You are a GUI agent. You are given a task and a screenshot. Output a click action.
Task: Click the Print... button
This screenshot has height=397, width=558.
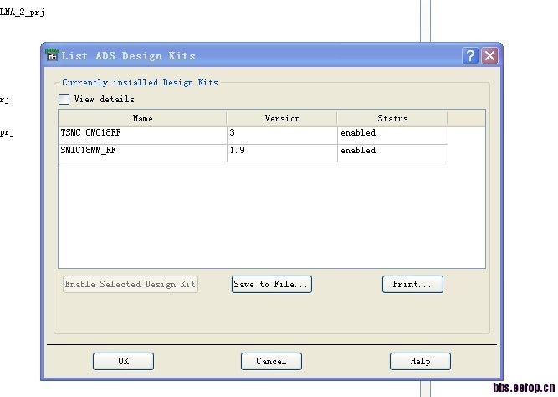click(x=412, y=285)
